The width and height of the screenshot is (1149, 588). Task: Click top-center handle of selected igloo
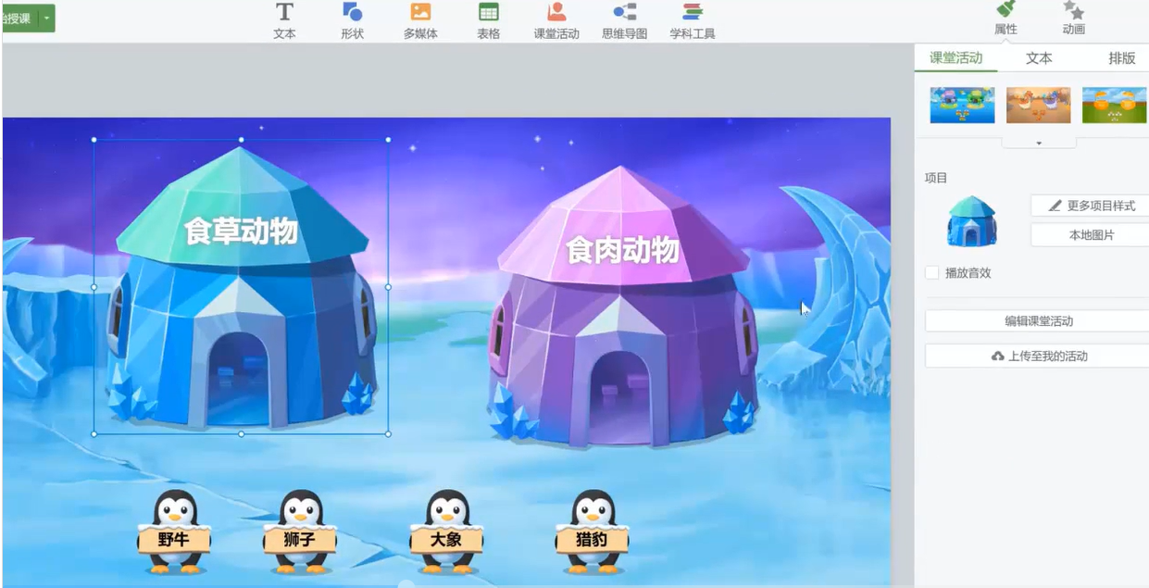click(241, 140)
